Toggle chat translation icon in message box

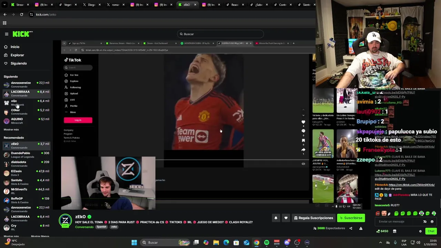coord(425,221)
